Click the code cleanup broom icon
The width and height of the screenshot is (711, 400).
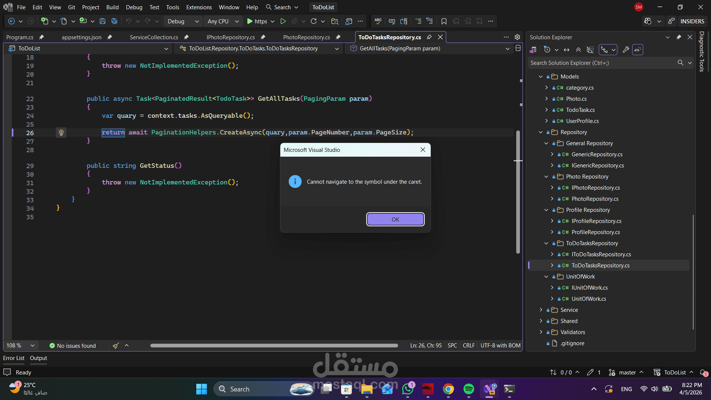pos(116,346)
